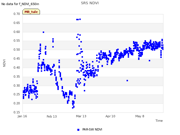The image size is (180, 135).
Task: Click the 0.35 y-axis tick label
Action: (x=17, y=76)
